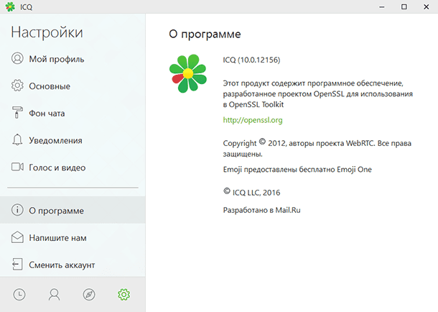The width and height of the screenshot is (438, 312).
Task: Click the WebRTC copyright 2012 text
Action: tap(317, 148)
